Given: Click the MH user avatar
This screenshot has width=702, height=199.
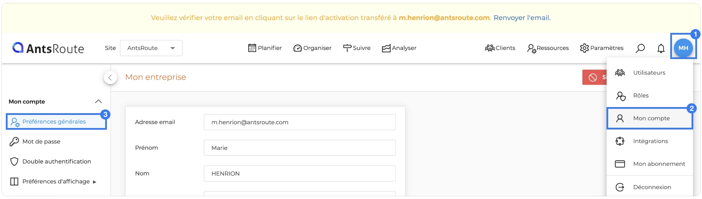Looking at the screenshot, I should (x=683, y=48).
